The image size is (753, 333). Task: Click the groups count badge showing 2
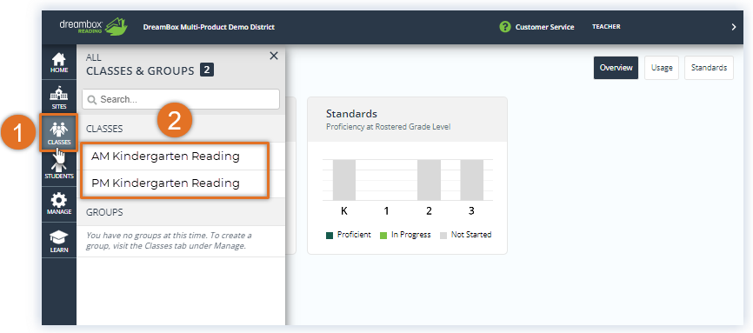[207, 70]
